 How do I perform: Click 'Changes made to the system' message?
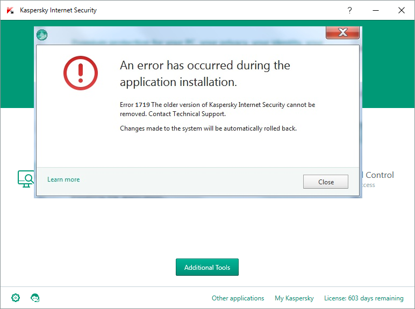tap(208, 128)
